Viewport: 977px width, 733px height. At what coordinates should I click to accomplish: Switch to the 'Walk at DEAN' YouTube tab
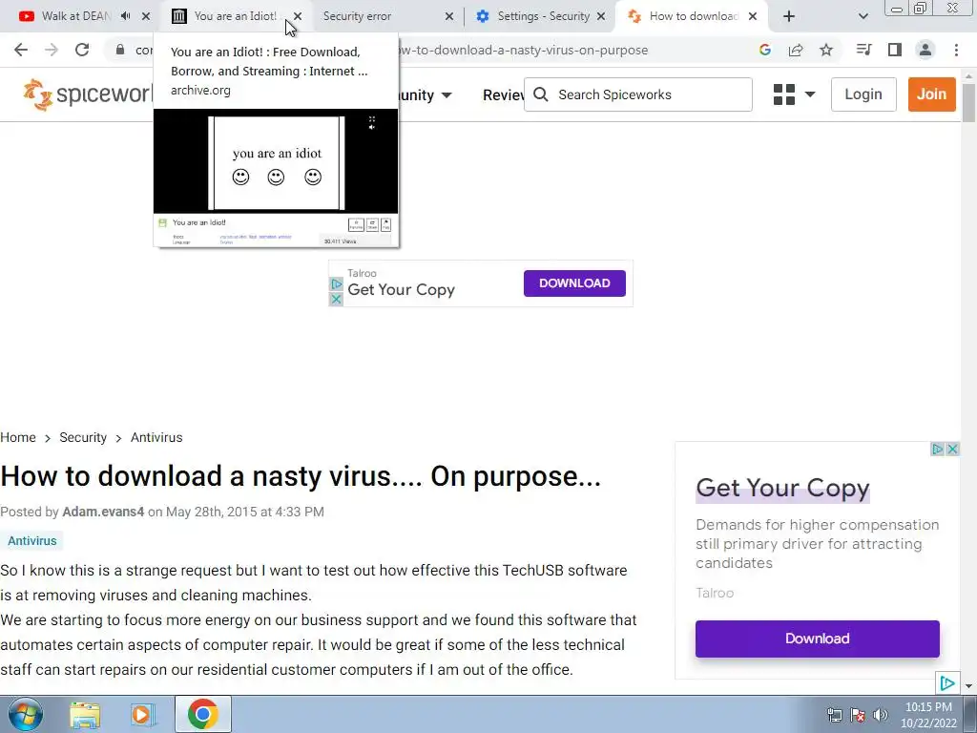[x=76, y=16]
